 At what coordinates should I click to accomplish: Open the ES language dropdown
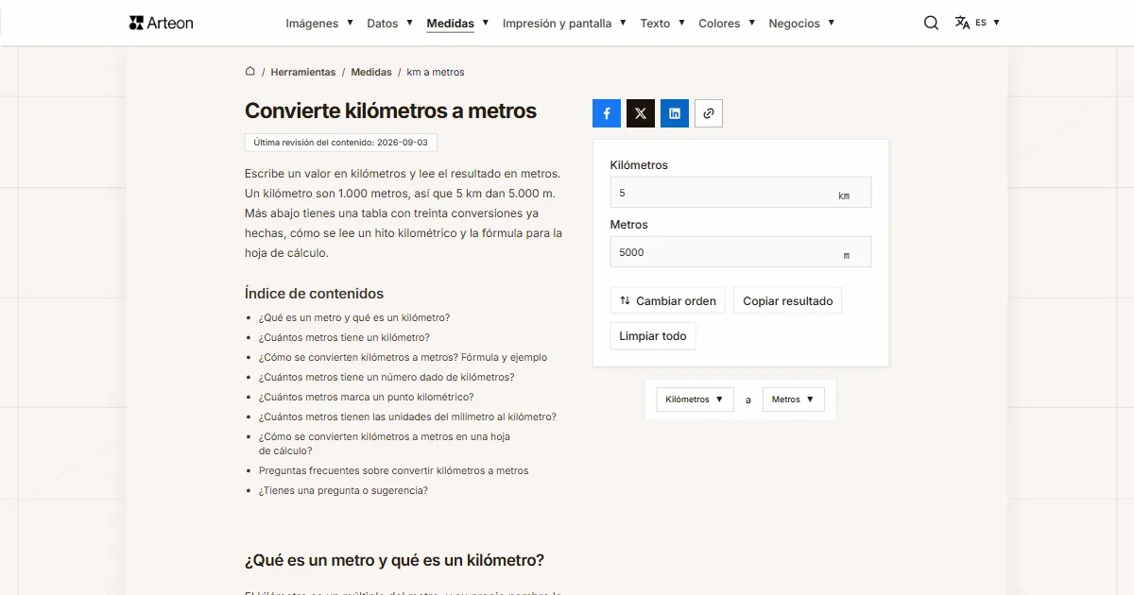(988, 23)
